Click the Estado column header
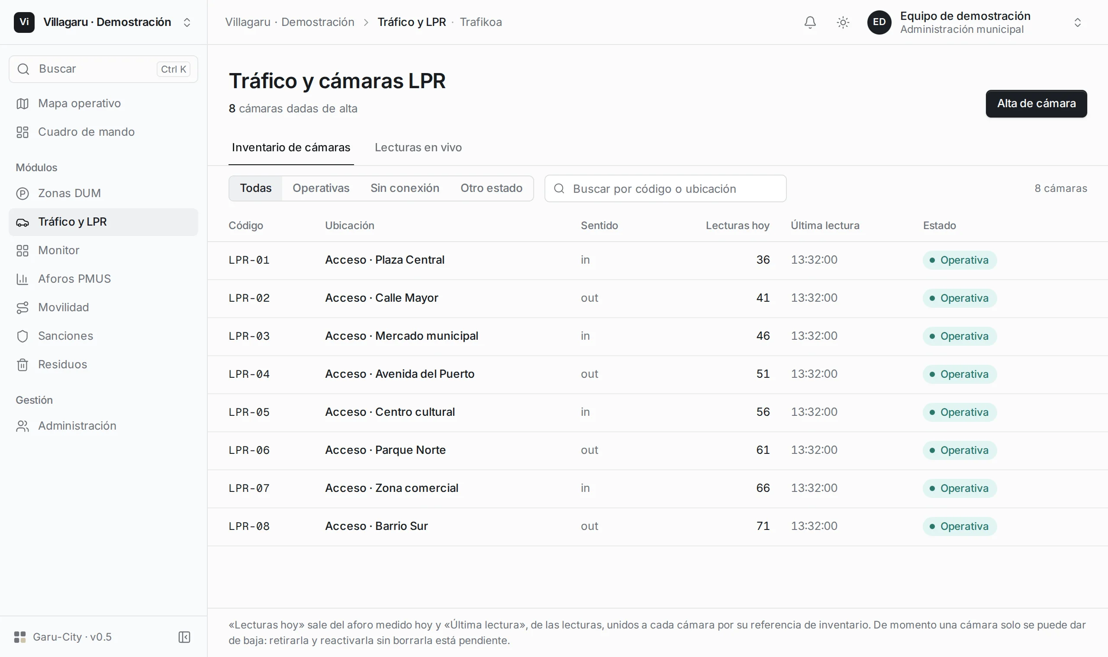 pyautogui.click(x=939, y=226)
